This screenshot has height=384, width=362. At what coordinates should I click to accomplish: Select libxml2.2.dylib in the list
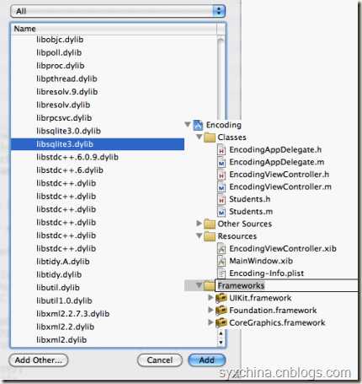point(66,327)
